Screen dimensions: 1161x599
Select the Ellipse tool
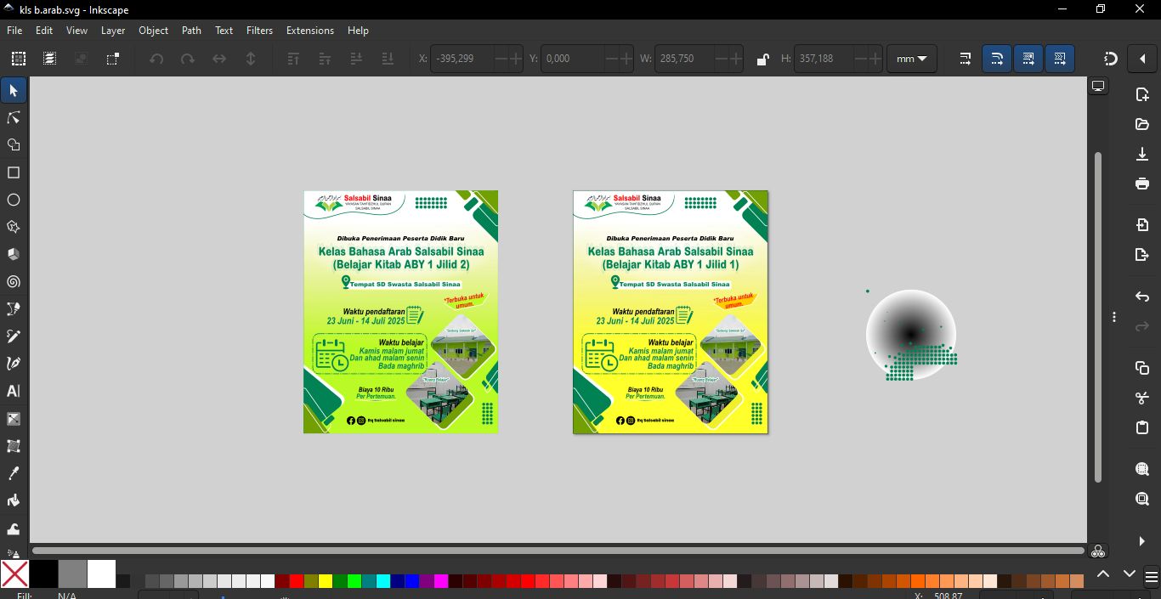coord(14,200)
